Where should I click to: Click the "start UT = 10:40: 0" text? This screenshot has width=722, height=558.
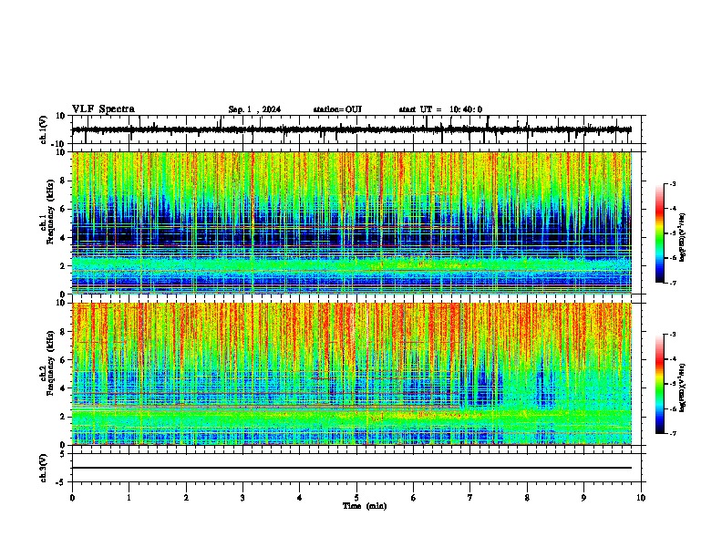point(440,109)
